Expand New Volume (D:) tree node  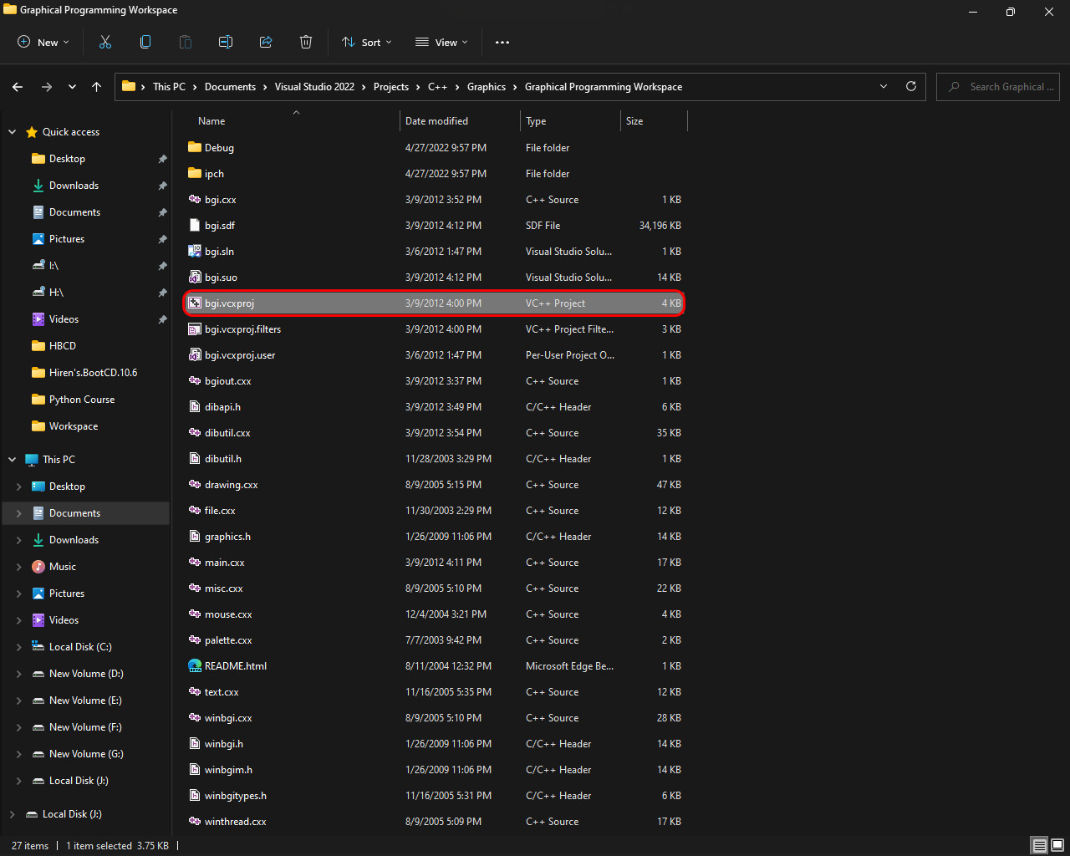pyautogui.click(x=19, y=674)
